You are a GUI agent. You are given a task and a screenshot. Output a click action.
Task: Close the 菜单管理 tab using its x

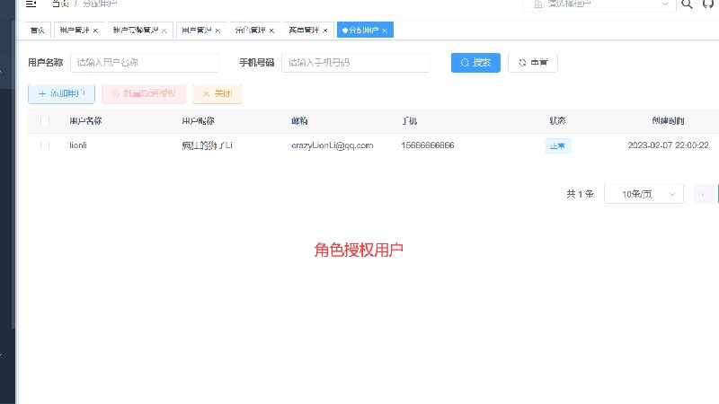click(x=325, y=31)
